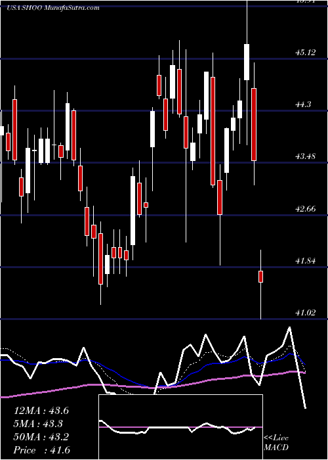Click the 42.66 price axis label
Screen dimensions: 328x460
coord(306,209)
